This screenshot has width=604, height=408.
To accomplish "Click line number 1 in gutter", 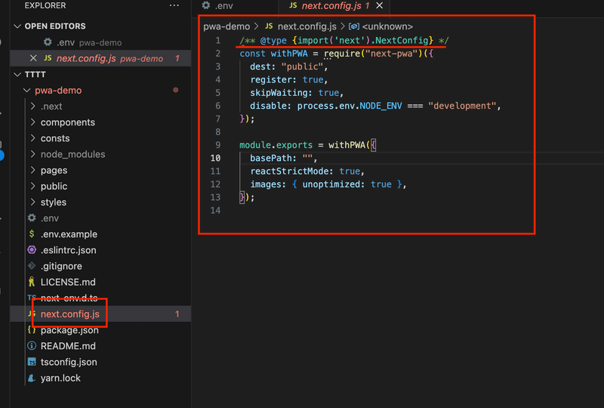I will click(218, 41).
